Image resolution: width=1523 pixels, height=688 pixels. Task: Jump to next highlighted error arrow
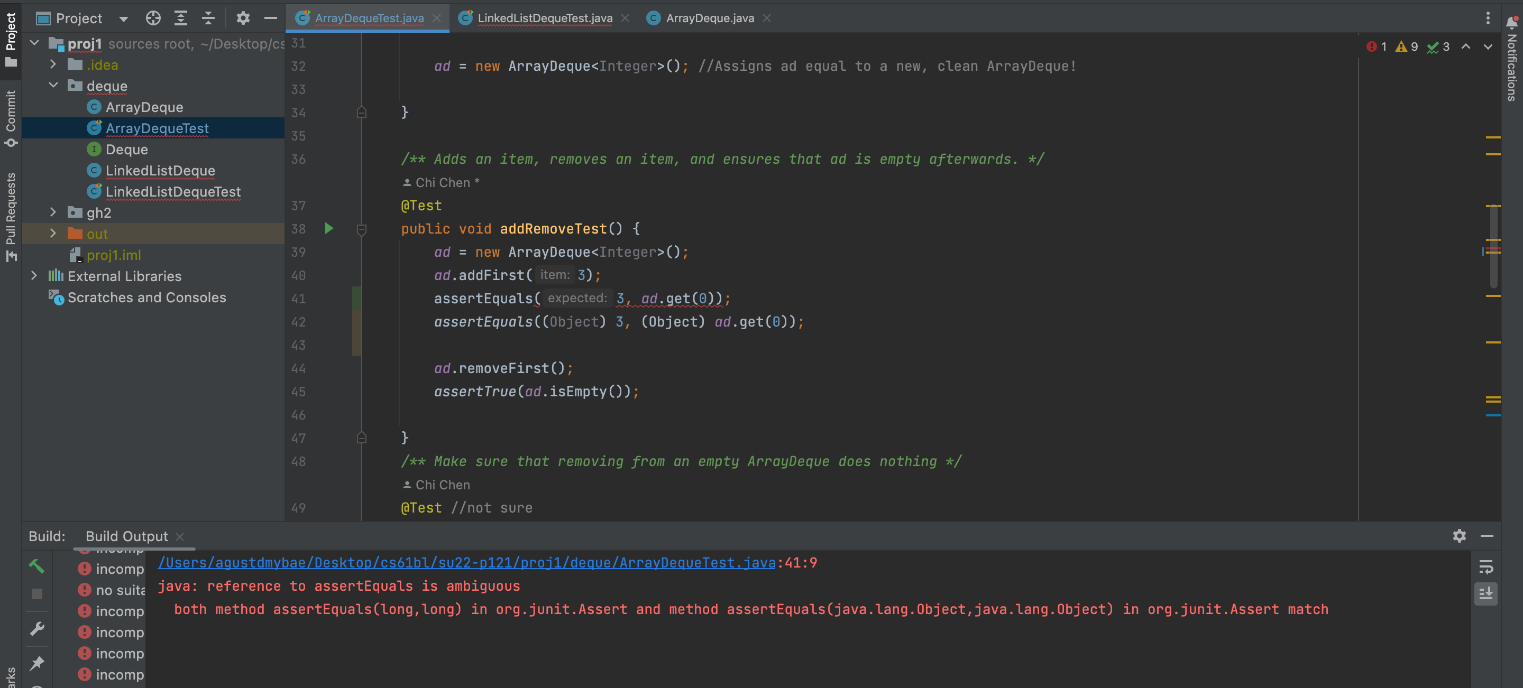(x=1488, y=47)
